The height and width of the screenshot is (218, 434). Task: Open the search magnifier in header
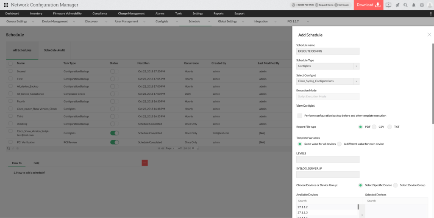pyautogui.click(x=406, y=5)
